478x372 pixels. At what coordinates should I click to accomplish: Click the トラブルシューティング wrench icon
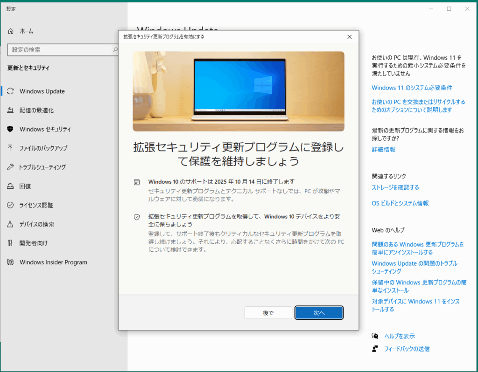10,167
